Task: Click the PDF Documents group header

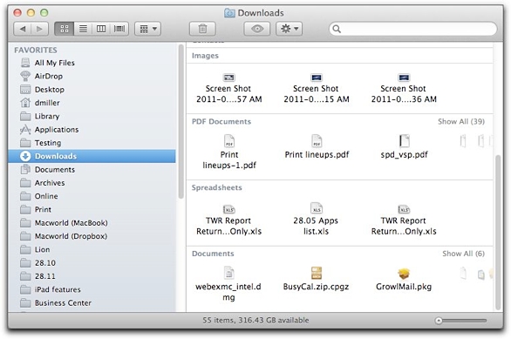Action: 221,121
